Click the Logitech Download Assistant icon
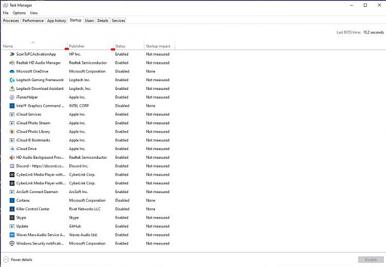Screen dimensions: 386x267 tap(12, 88)
